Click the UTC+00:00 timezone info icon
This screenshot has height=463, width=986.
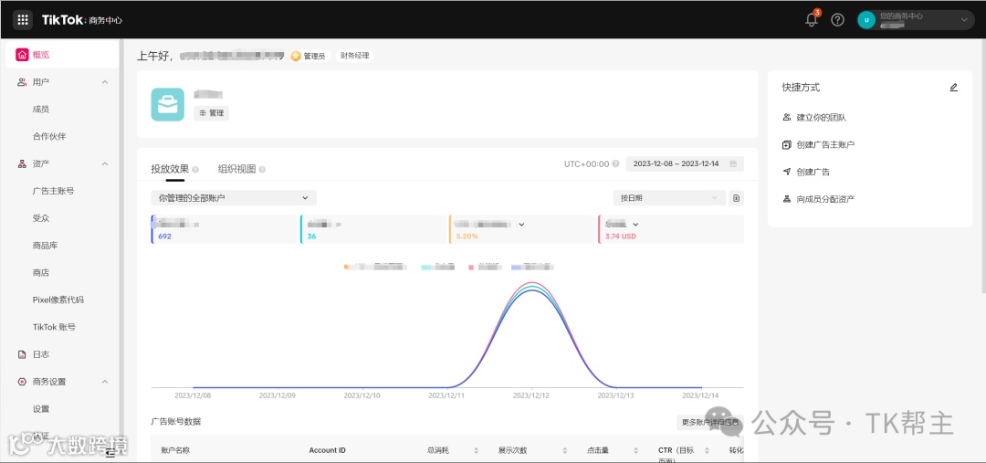(x=615, y=163)
